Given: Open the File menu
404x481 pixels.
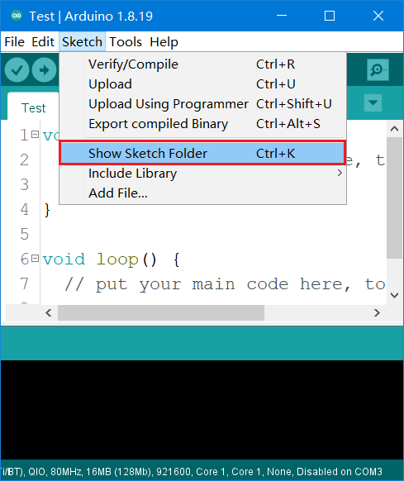Looking at the screenshot, I should pyautogui.click(x=14, y=41).
